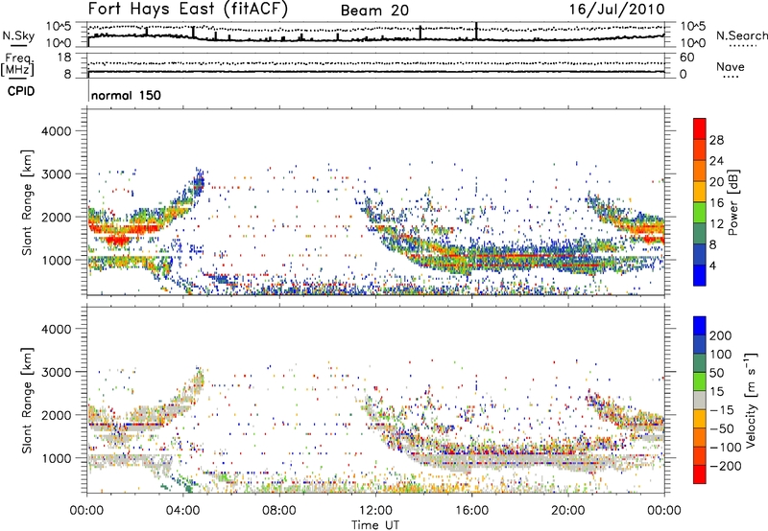Select the 1000 km tick of the velocity panel
This screenshot has width=768, height=531.
(x=57, y=457)
